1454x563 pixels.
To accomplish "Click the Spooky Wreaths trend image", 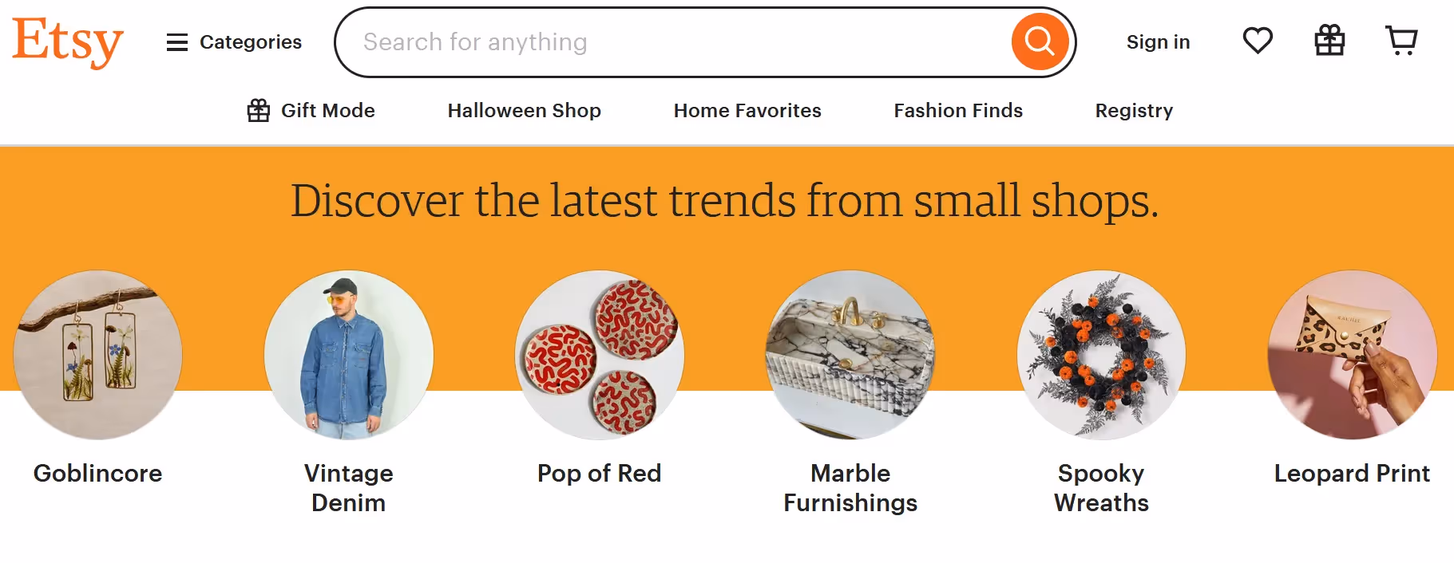I will (1101, 355).
